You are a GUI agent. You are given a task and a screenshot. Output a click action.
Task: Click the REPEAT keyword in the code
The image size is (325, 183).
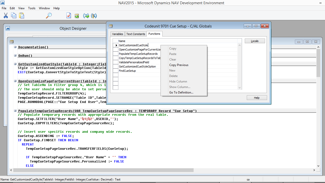point(28,144)
